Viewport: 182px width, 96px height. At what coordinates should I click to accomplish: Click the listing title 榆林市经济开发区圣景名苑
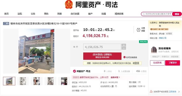click(44, 24)
